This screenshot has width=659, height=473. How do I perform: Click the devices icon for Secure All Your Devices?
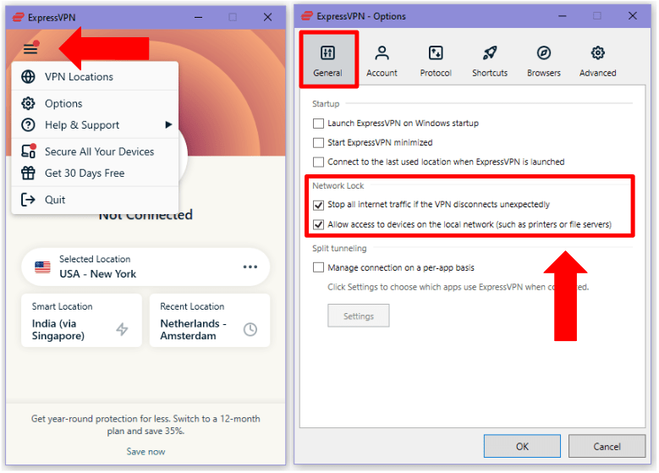[28, 151]
